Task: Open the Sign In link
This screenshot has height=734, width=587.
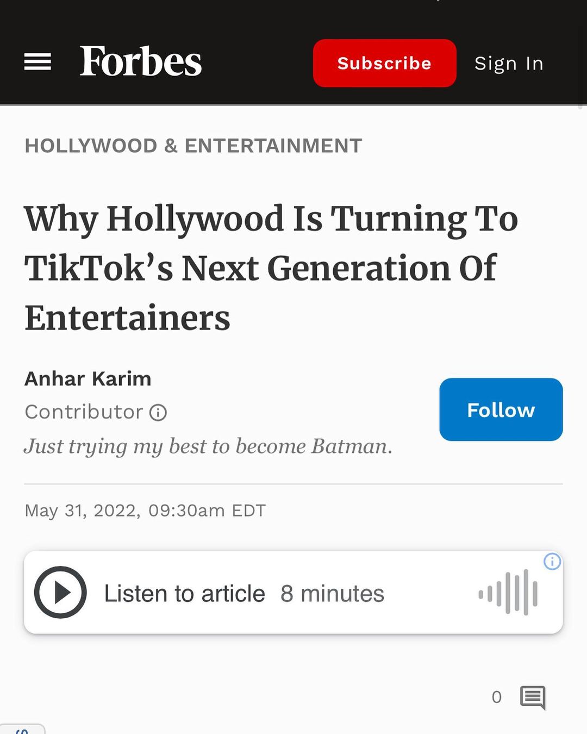Action: 509,64
